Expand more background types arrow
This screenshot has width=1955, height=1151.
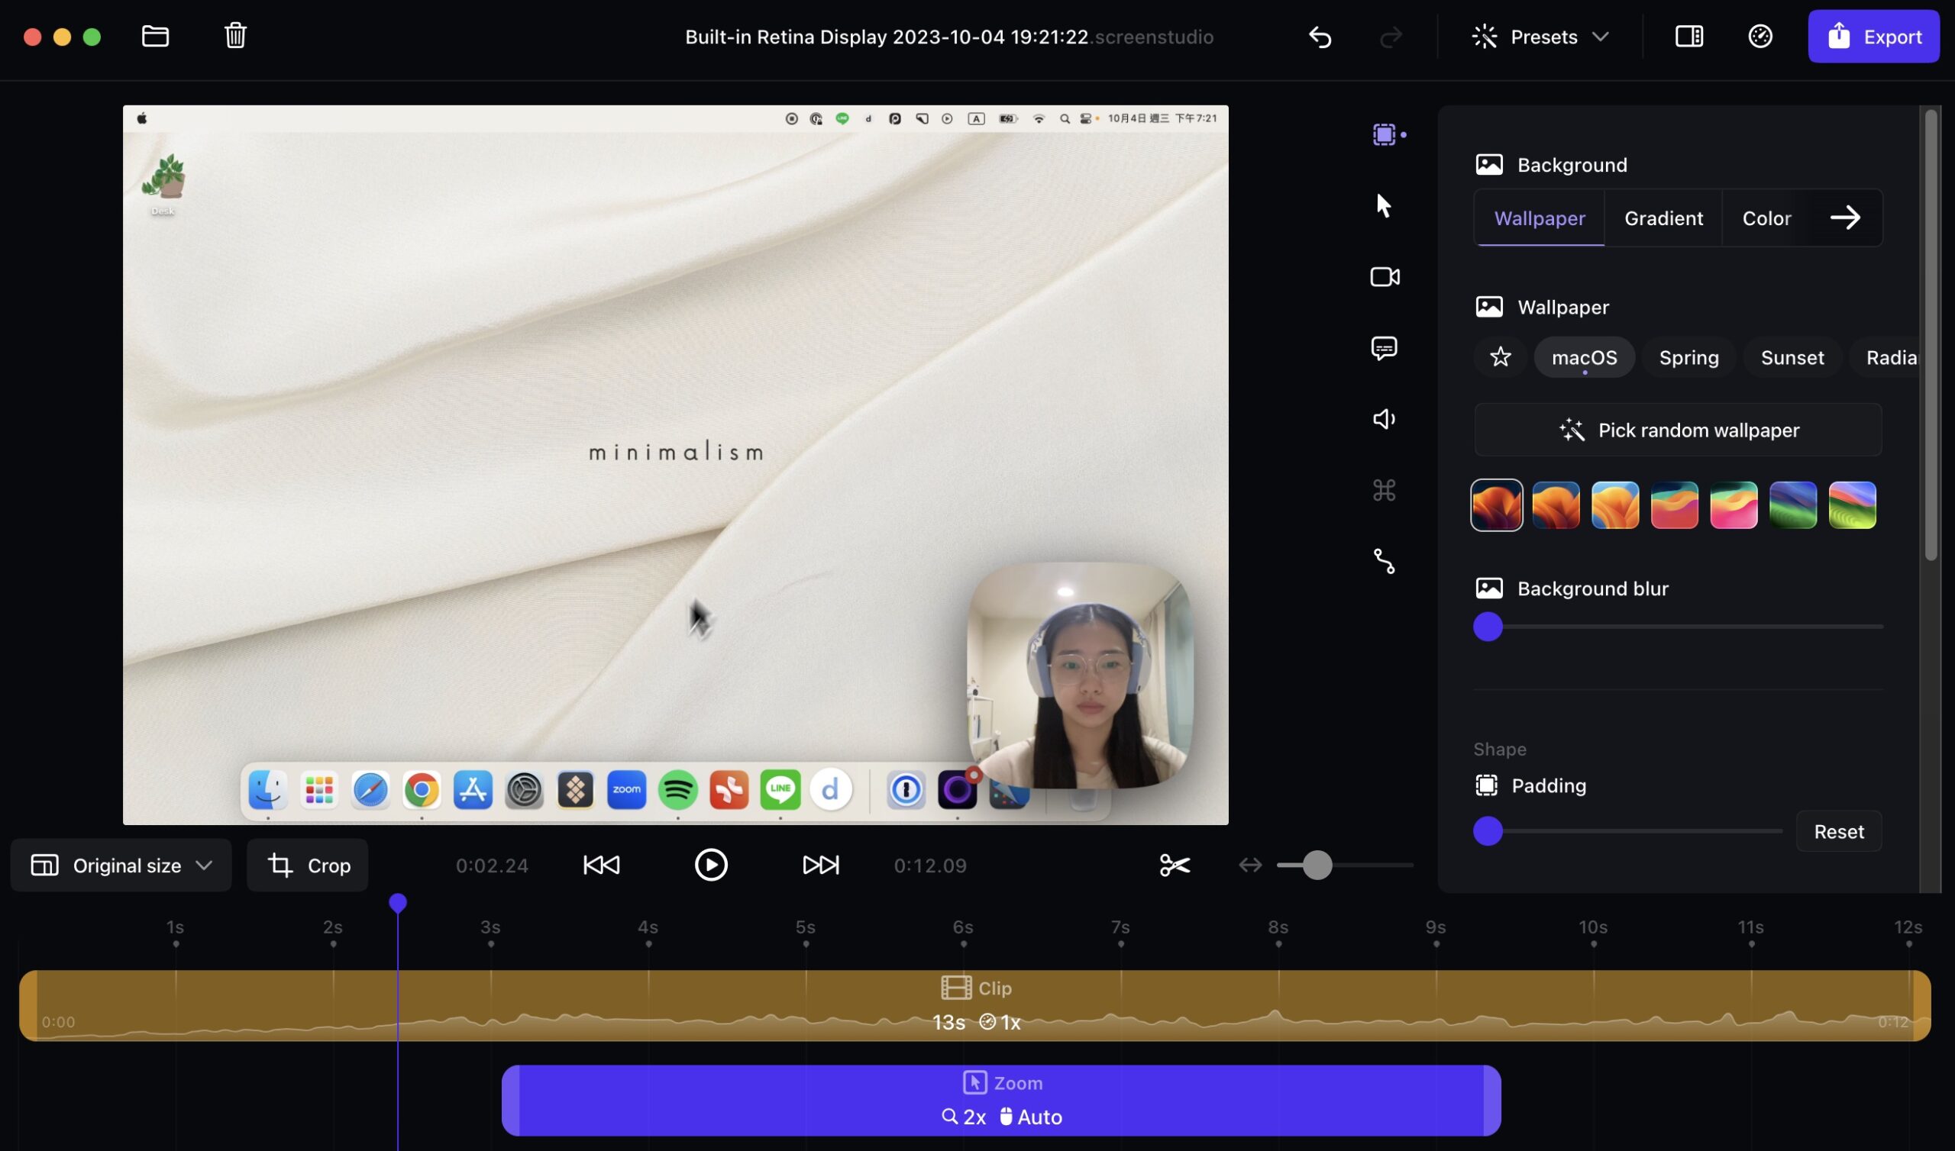(1845, 218)
